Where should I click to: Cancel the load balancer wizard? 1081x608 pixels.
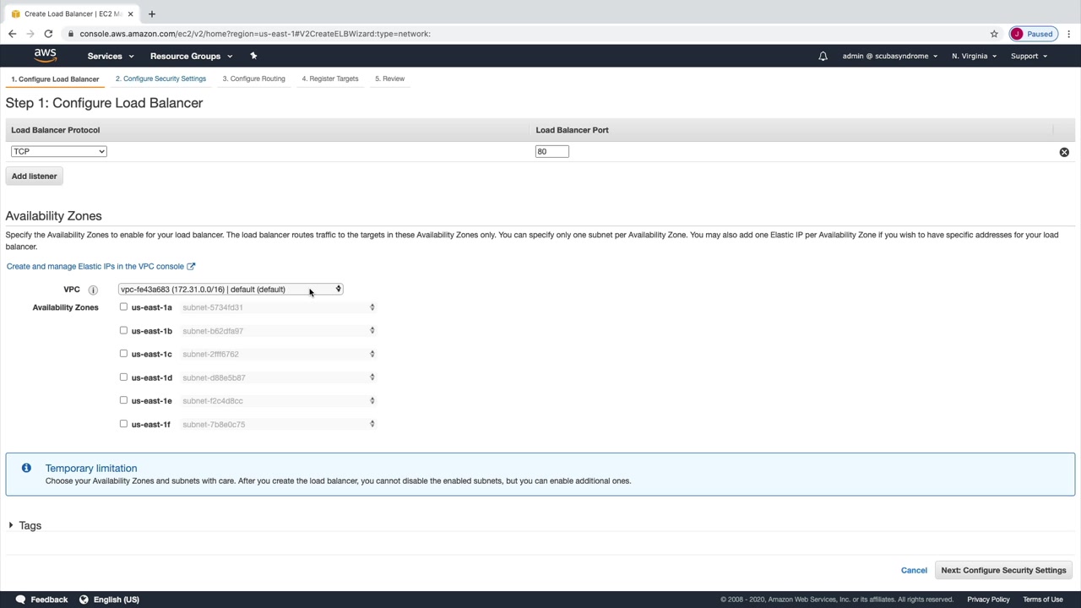pos(914,570)
